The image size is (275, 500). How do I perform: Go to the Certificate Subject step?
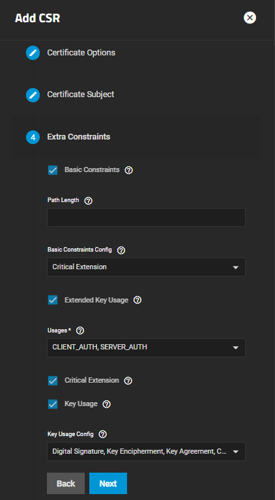click(x=81, y=95)
